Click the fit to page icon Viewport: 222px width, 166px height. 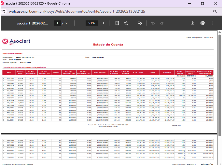pos(117,23)
